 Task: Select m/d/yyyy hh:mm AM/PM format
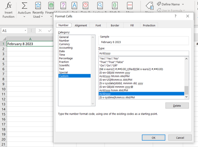(x=141, y=76)
